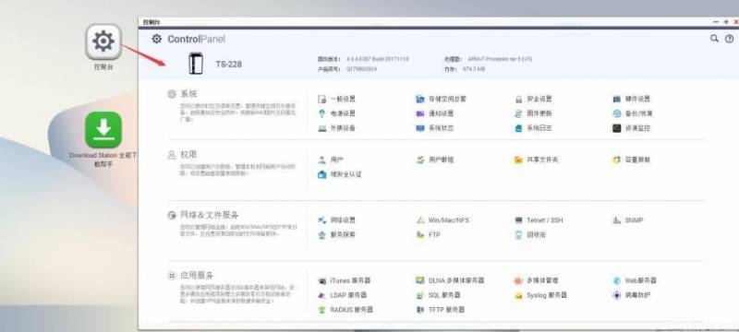Screen dimensions: 739x332
Task: Launch Download Station from the desktop
Action: 103,130
